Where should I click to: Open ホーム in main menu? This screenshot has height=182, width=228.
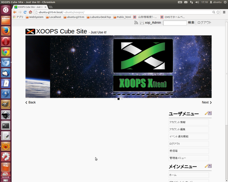189,175
